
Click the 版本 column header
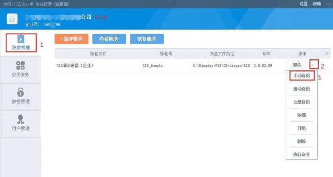pos(267,54)
